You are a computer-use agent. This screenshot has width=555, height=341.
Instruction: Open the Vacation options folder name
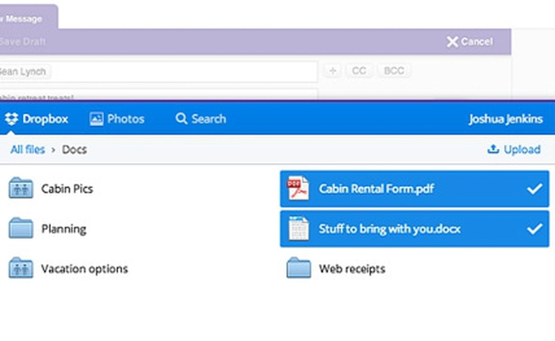tap(85, 269)
